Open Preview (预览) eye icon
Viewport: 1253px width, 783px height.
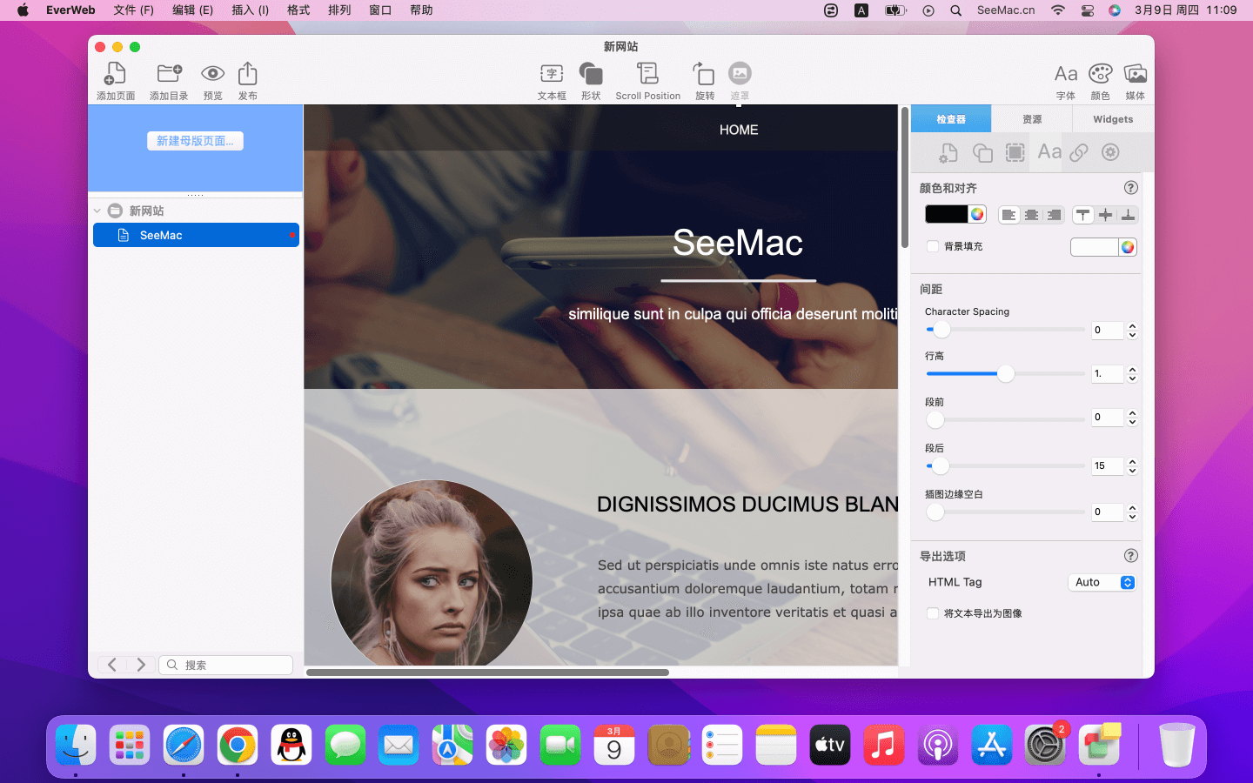[x=212, y=75]
